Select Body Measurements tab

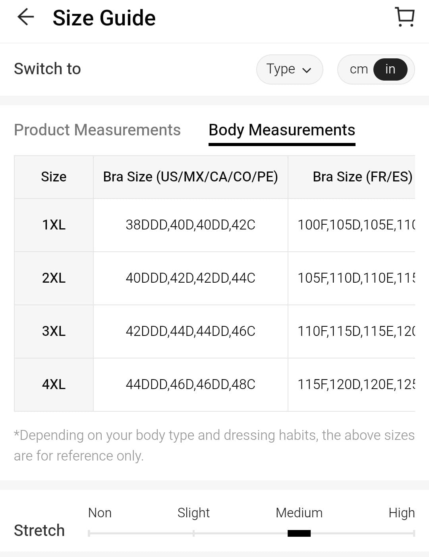282,130
